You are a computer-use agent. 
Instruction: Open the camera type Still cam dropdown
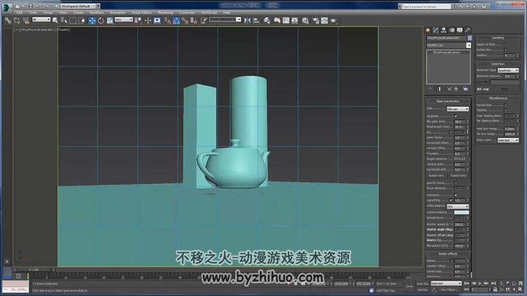tap(457, 109)
